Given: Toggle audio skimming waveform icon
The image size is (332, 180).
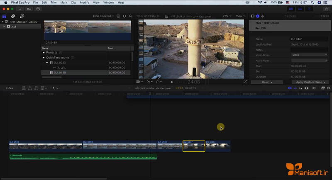Looking at the screenshot, I should [x=295, y=88].
